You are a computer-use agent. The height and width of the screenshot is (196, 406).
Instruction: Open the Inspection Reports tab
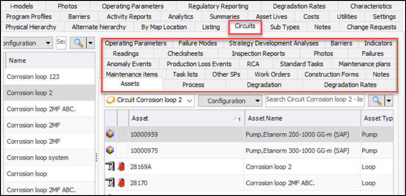(258, 54)
